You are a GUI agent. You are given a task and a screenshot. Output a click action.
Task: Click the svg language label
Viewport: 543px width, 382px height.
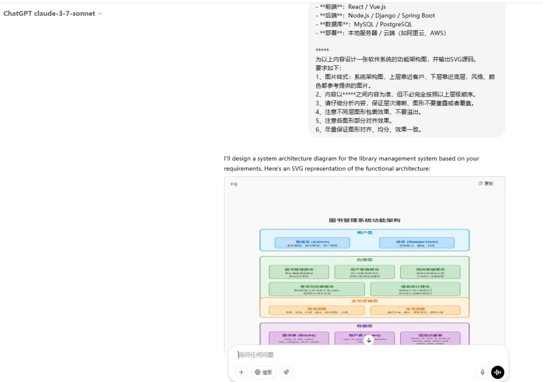click(234, 184)
